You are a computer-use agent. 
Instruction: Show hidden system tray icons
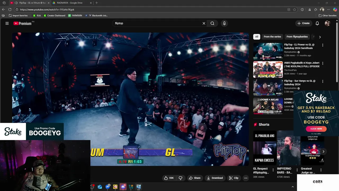[293, 187]
